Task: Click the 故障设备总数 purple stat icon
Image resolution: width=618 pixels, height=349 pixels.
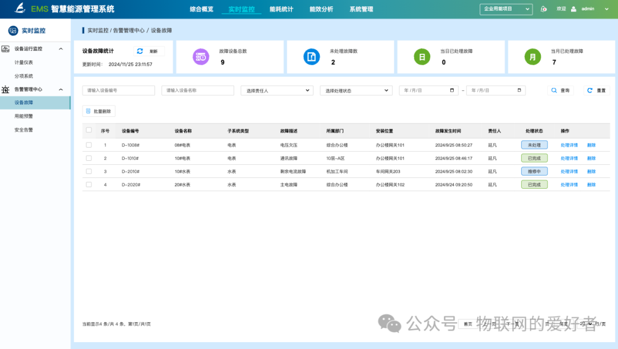Action: tap(201, 57)
